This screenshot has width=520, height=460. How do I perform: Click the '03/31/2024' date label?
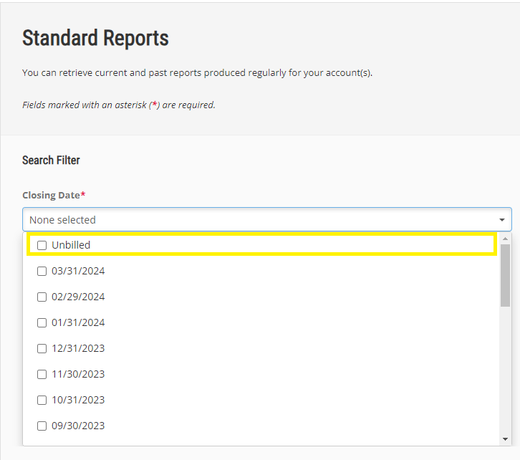tap(78, 271)
